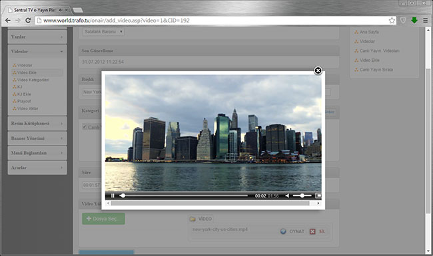
Task: Pause the playing video
Action: tap(113, 195)
